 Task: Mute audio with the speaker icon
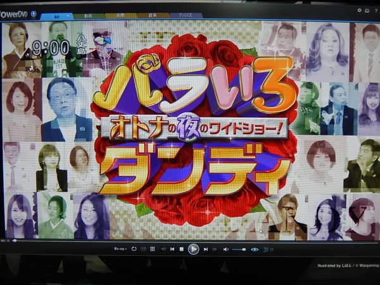pos(225,250)
